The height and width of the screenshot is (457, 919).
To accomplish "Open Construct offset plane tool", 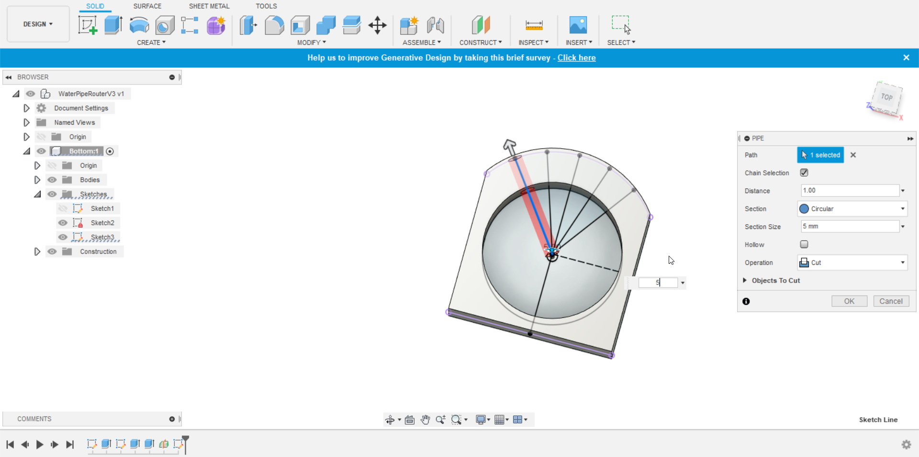I will tap(481, 25).
